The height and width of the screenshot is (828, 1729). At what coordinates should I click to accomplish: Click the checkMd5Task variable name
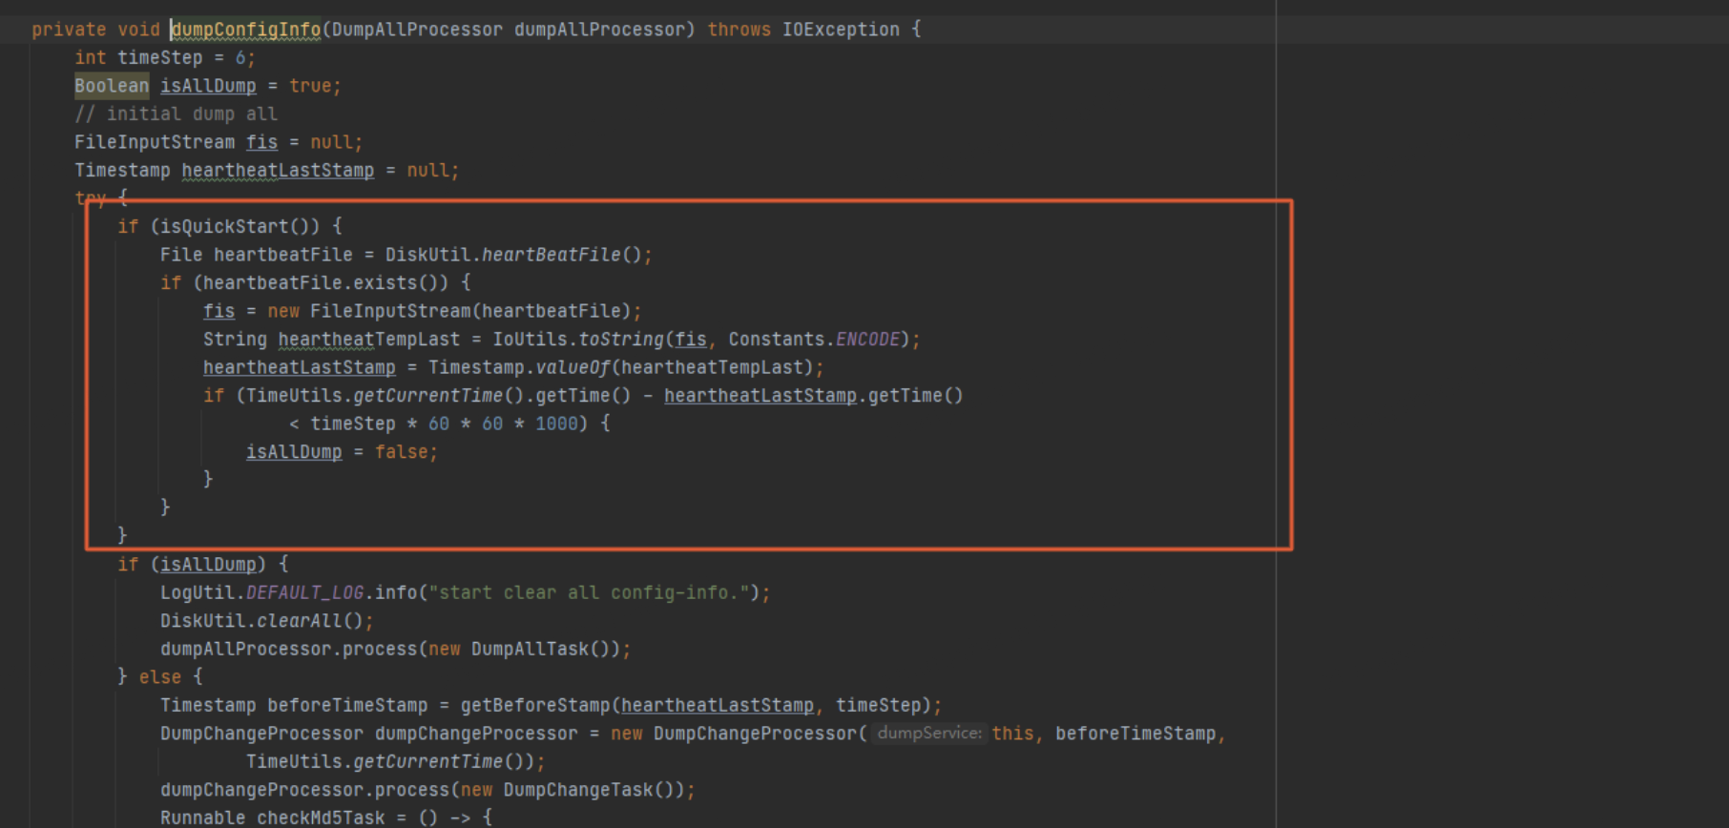[x=321, y=818]
